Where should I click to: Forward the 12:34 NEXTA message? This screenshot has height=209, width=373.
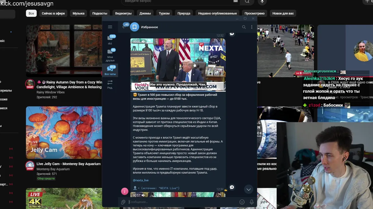point(232,187)
